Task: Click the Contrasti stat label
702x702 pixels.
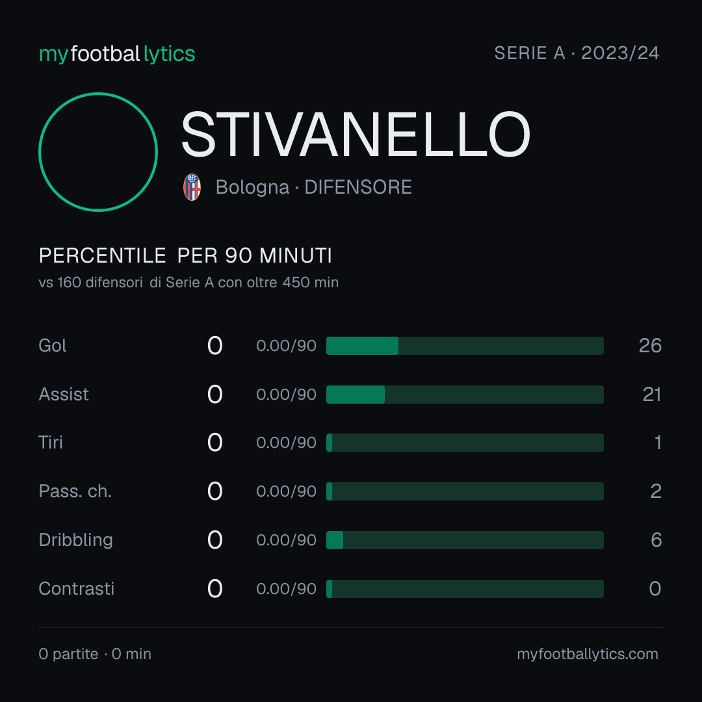Action: [77, 589]
